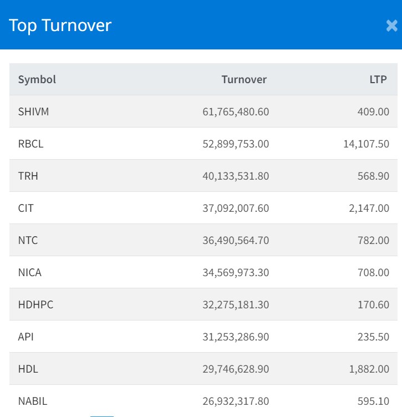402x417 pixels.
Task: Open the RBCL symbol row
Action: [x=30, y=144]
